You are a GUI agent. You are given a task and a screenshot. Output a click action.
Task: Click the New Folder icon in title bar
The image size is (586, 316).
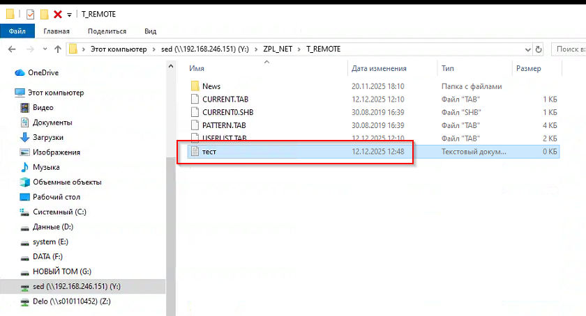pos(44,14)
